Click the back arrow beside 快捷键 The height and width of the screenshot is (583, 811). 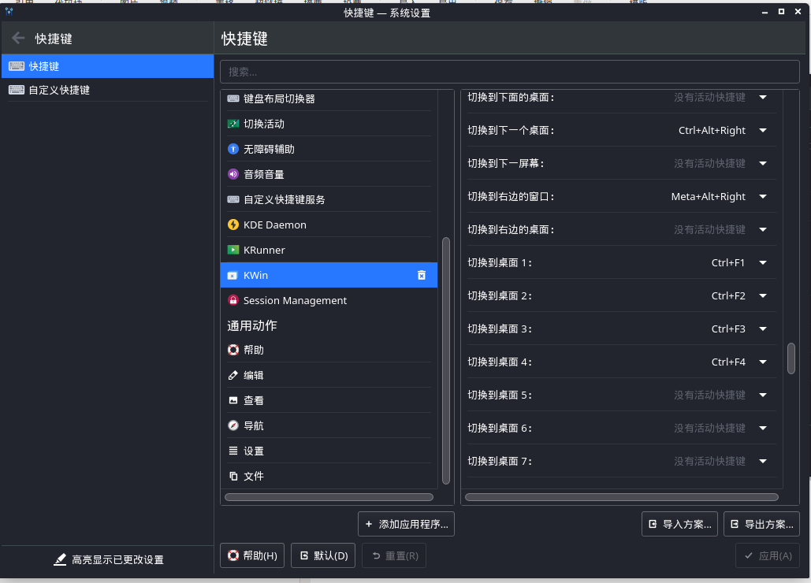coord(17,39)
